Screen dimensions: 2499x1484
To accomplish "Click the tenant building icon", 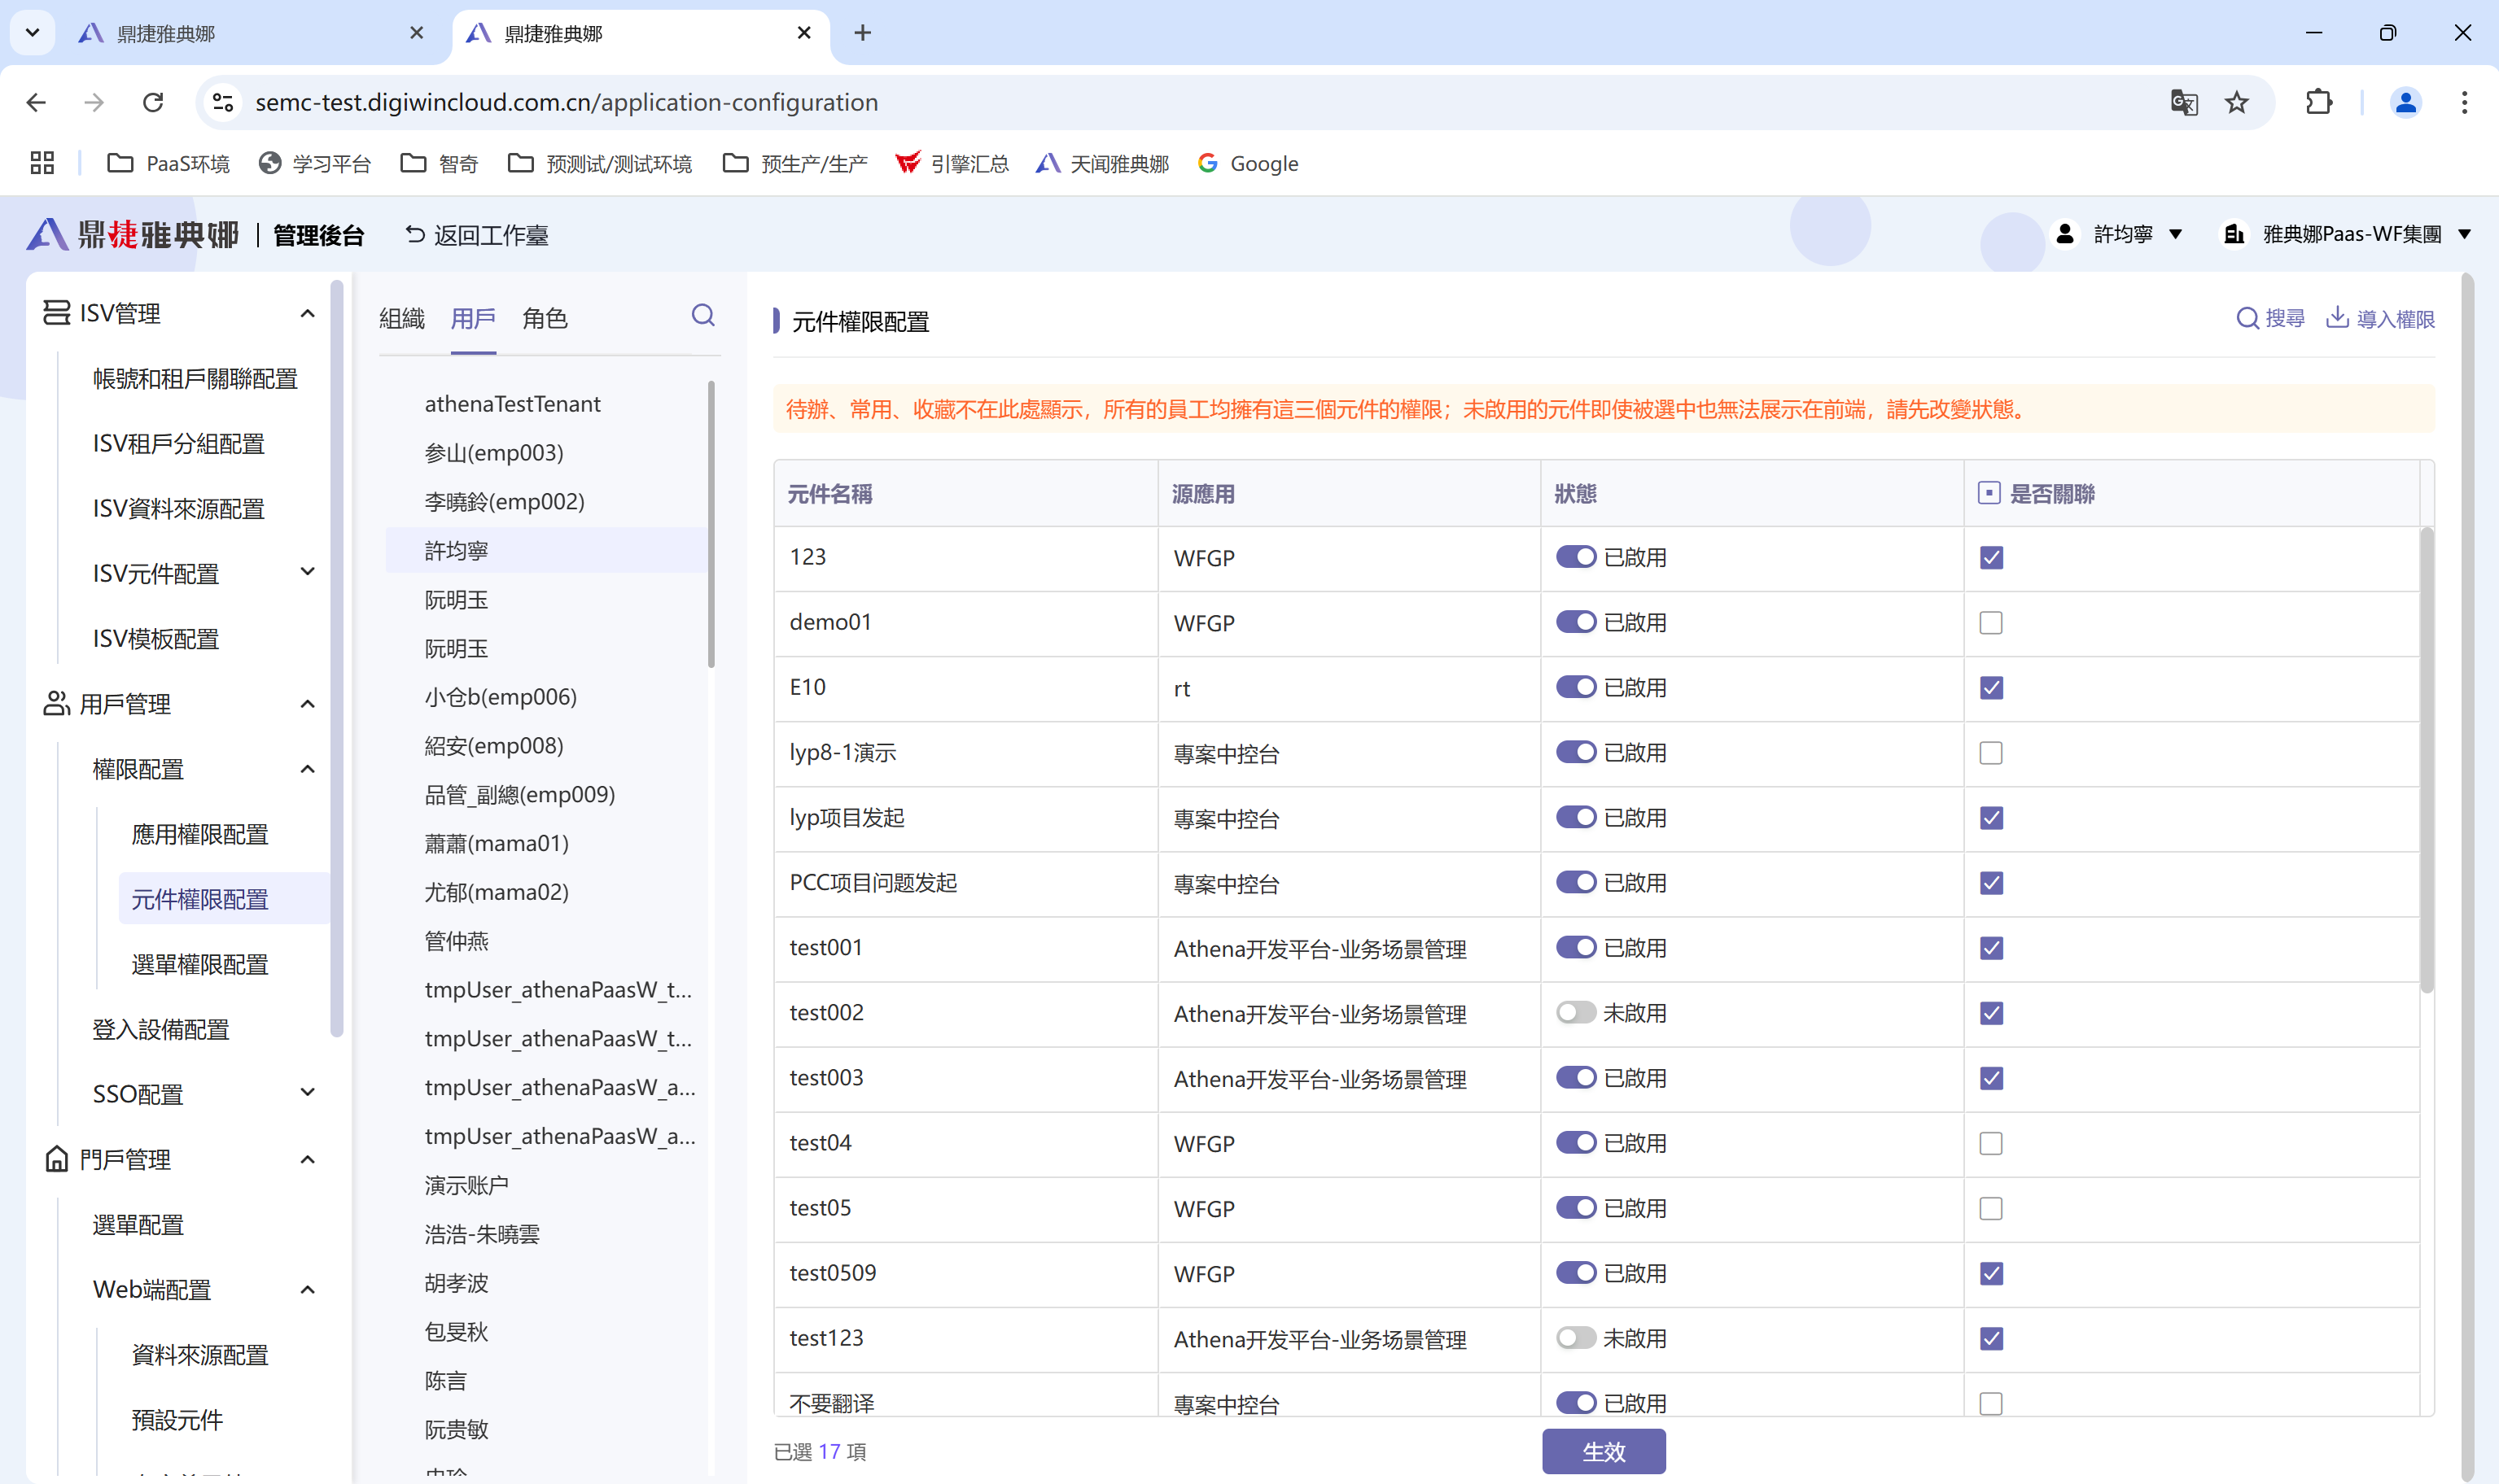I will point(2233,234).
